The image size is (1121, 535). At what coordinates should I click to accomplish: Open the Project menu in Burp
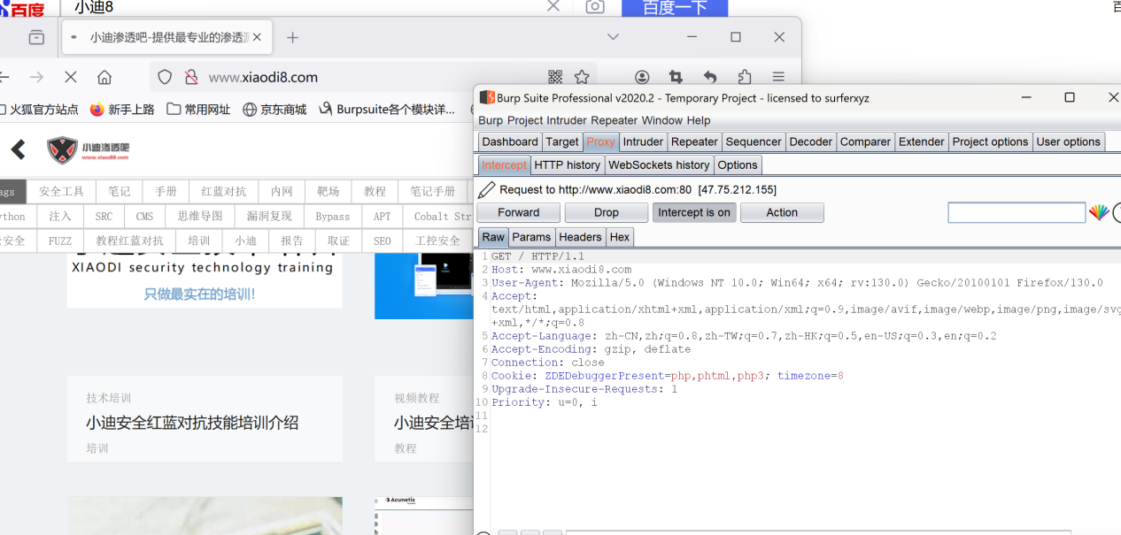point(525,120)
